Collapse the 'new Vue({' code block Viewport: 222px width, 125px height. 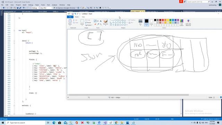(14, 31)
